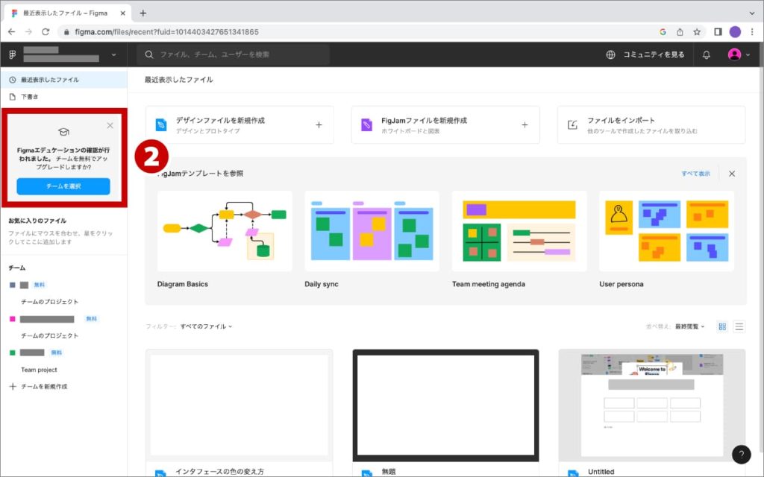Click the Google icon in the address bar
Screen dimensions: 764x477
pos(663,32)
